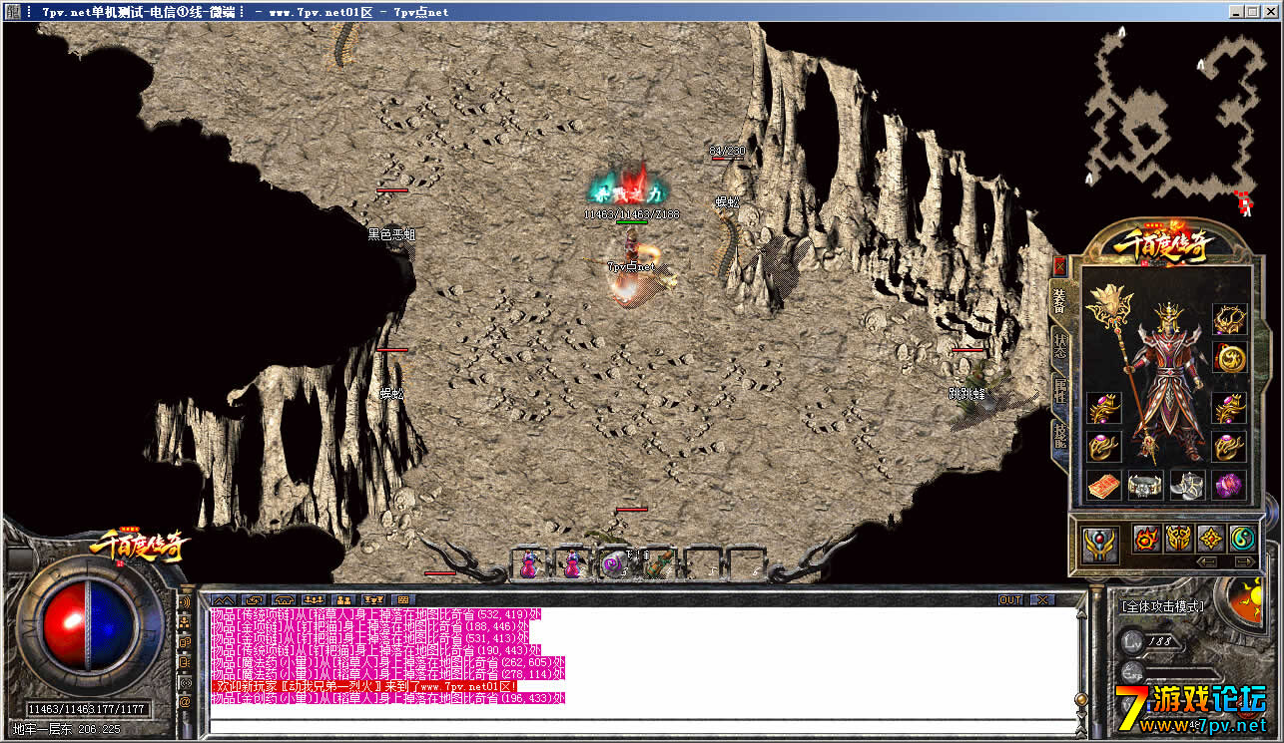Click the first chat toolbar mountain icon

click(x=224, y=600)
